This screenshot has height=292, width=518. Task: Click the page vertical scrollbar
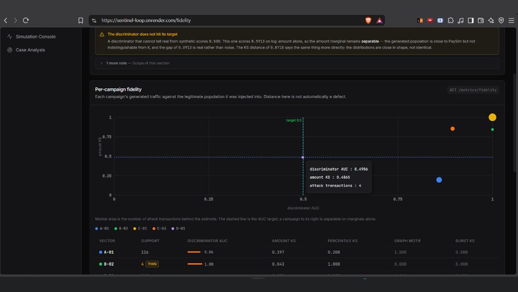(515, 122)
